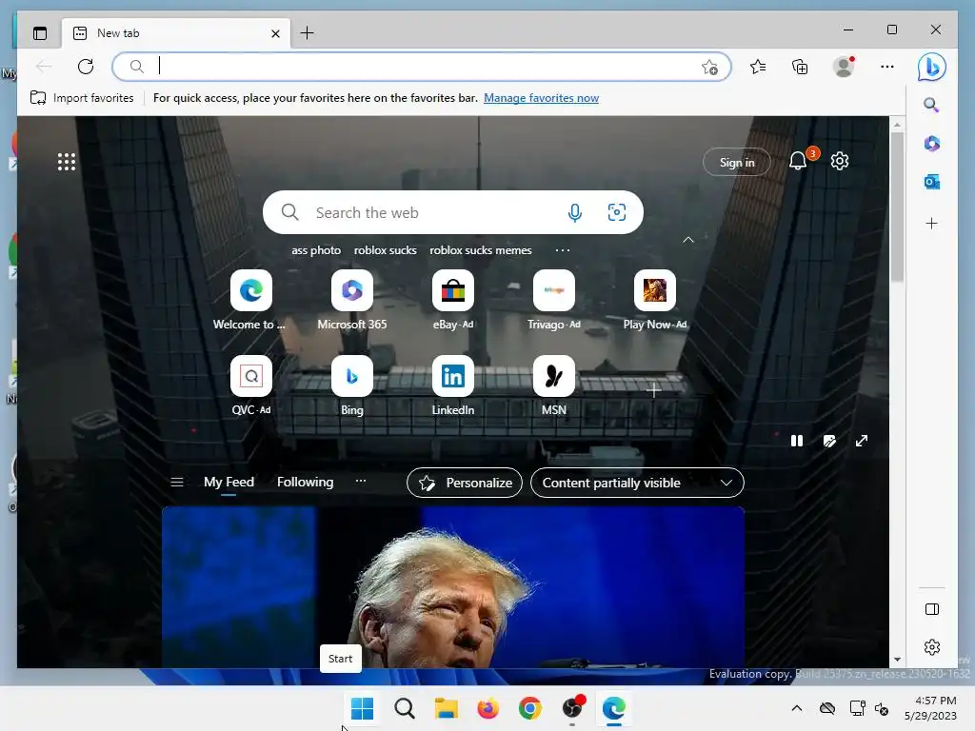The image size is (975, 731).
Task: Click the page vertical scrollbar thumb
Action: (897, 207)
